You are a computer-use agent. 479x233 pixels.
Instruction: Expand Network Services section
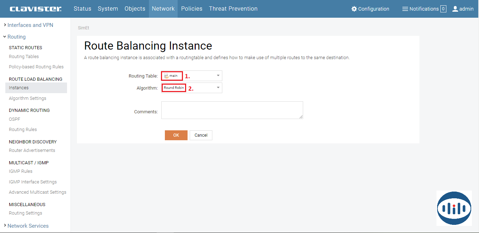click(x=28, y=226)
